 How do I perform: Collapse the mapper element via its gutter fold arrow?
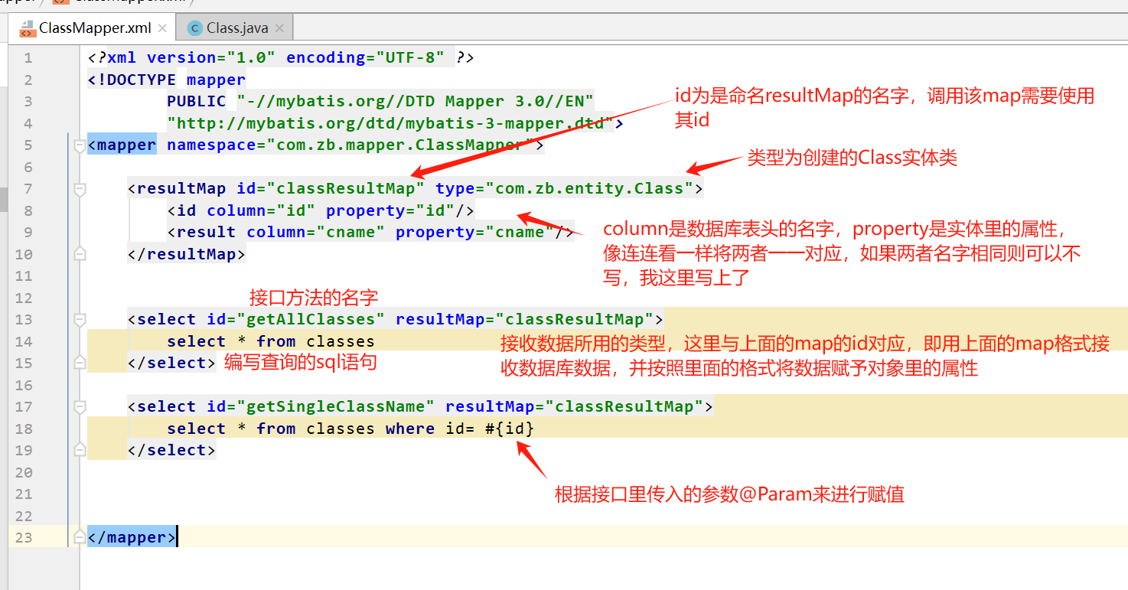coord(79,144)
